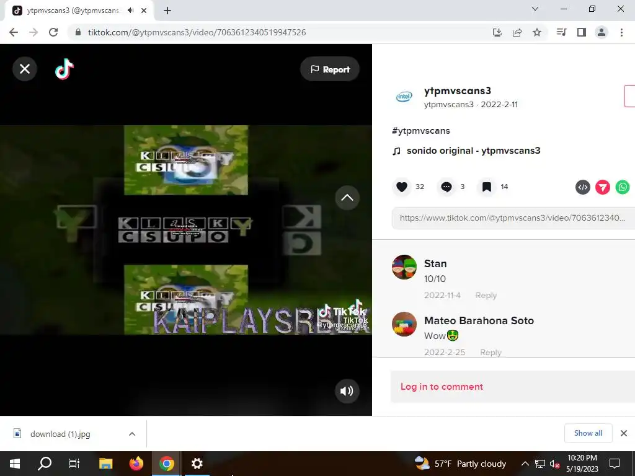Open Windows search
The image size is (635, 476).
pyautogui.click(x=45, y=464)
